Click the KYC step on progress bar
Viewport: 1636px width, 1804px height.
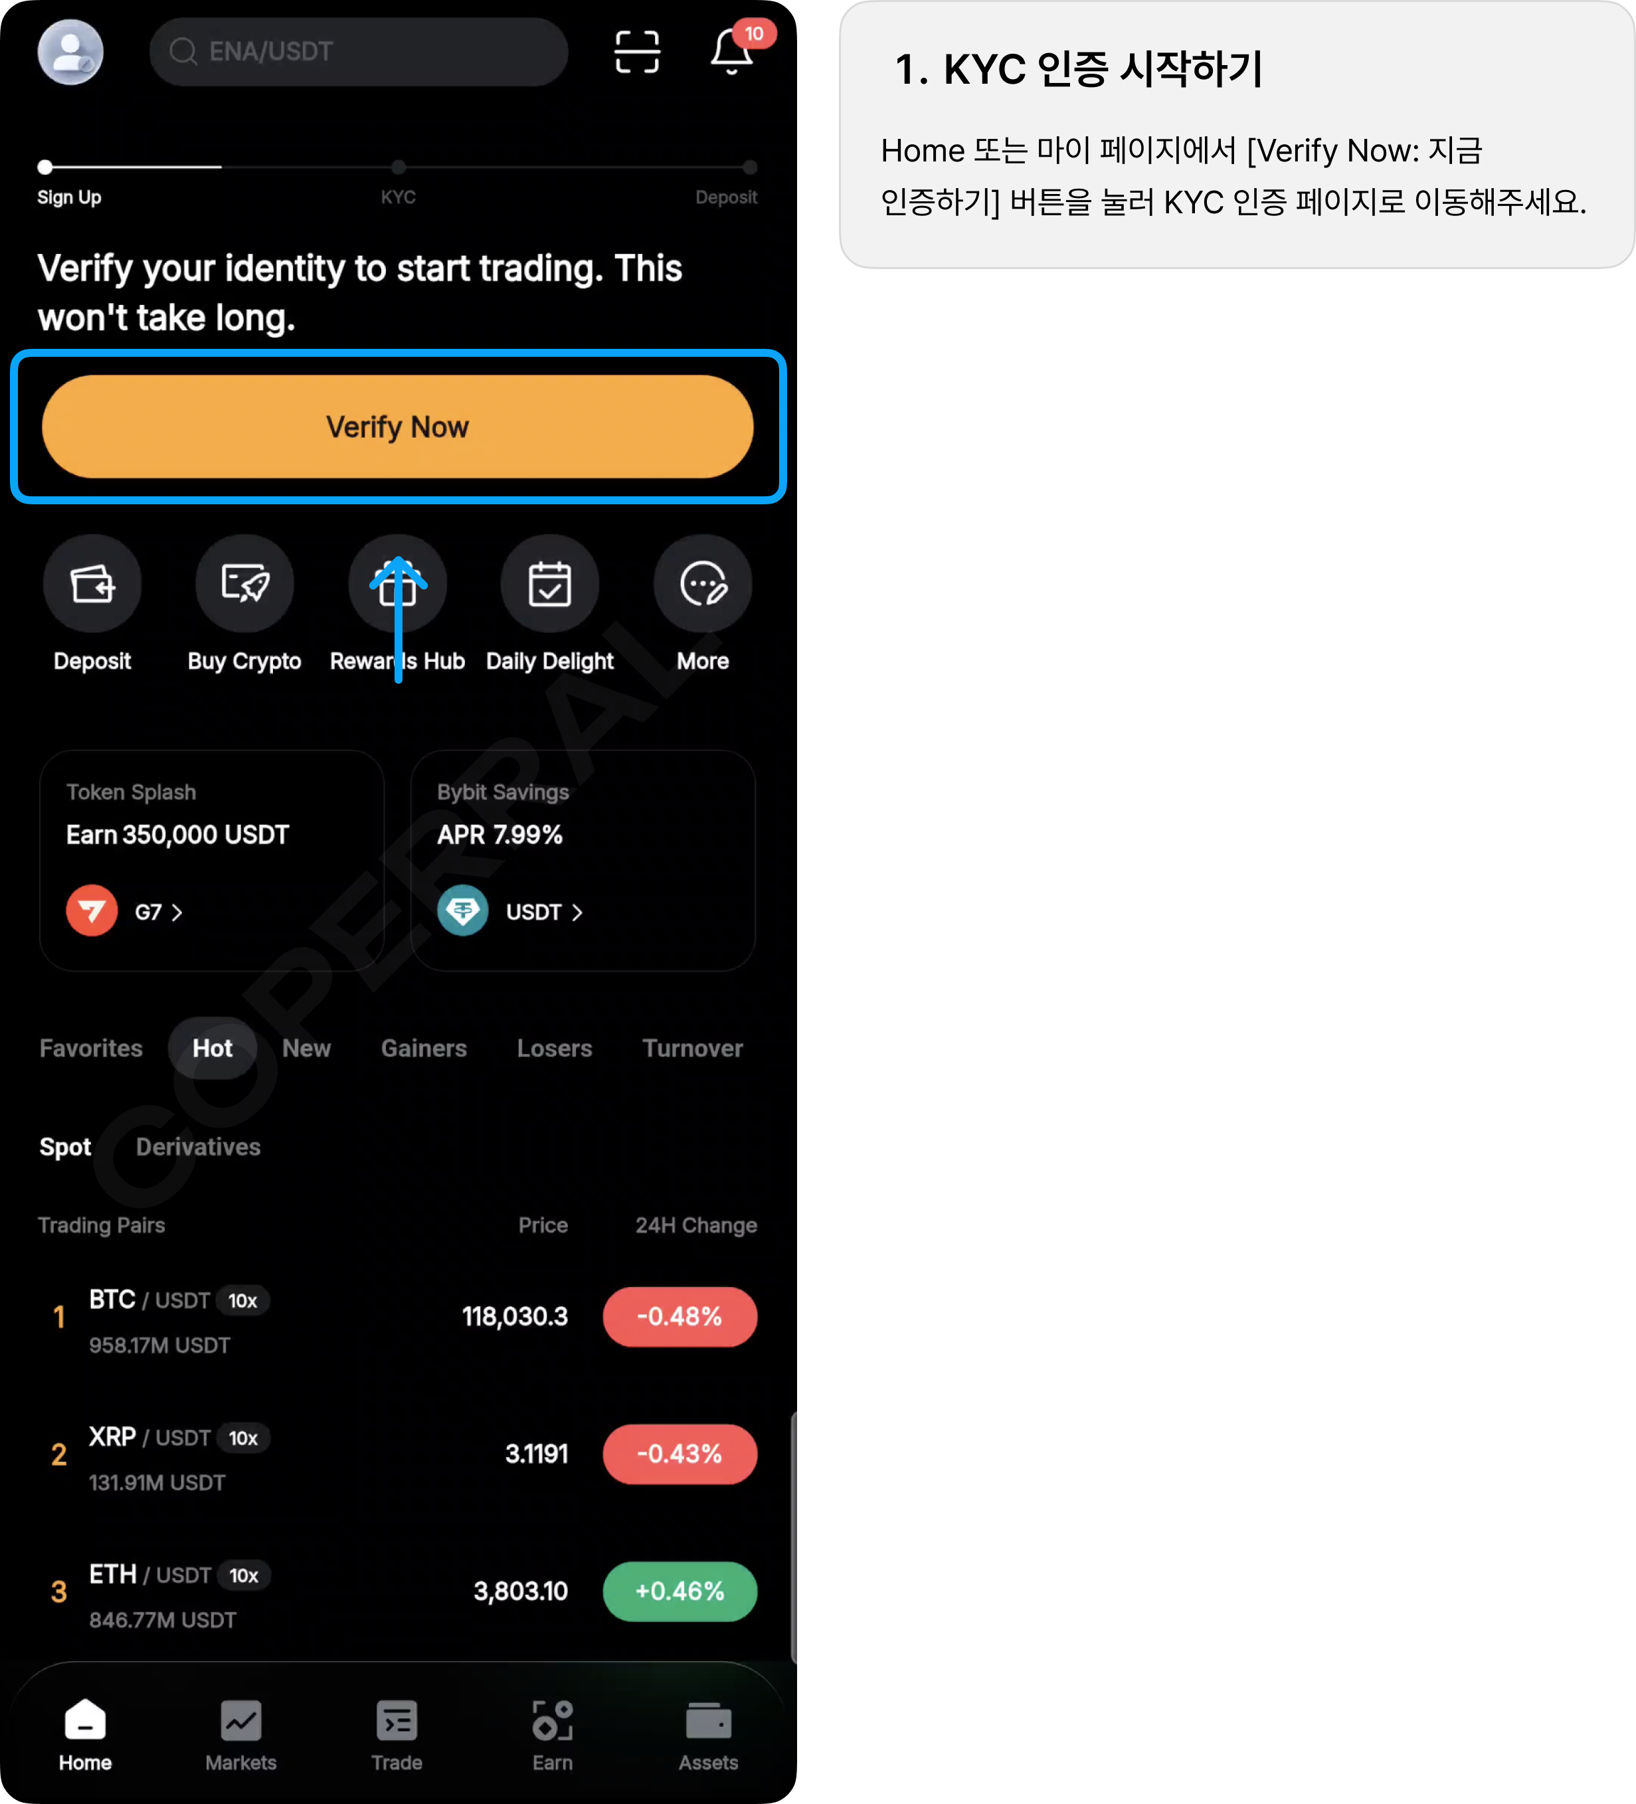[x=398, y=183]
